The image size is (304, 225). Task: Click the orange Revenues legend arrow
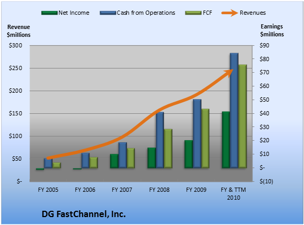pyautogui.click(x=230, y=13)
